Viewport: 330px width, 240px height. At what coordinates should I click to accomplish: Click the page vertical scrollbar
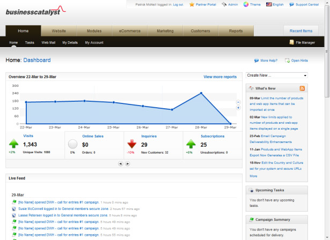click(327, 120)
